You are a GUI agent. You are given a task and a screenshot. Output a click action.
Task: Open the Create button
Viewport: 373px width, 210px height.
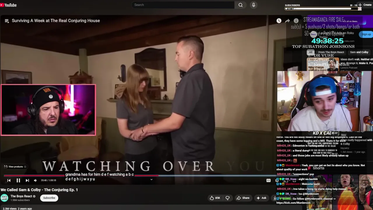[x=365, y=5]
